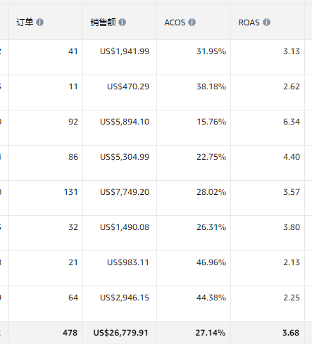Click the info icon beside ACOS
This screenshot has height=344, width=312.
pos(192,23)
